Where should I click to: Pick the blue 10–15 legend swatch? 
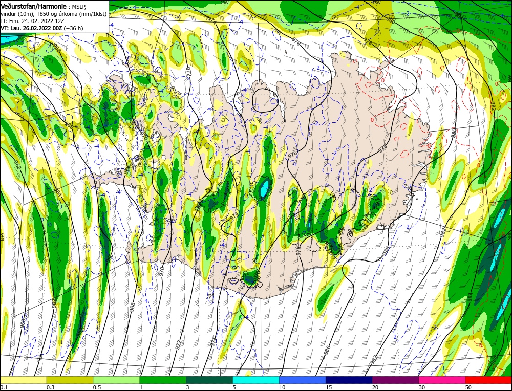tap(303, 380)
